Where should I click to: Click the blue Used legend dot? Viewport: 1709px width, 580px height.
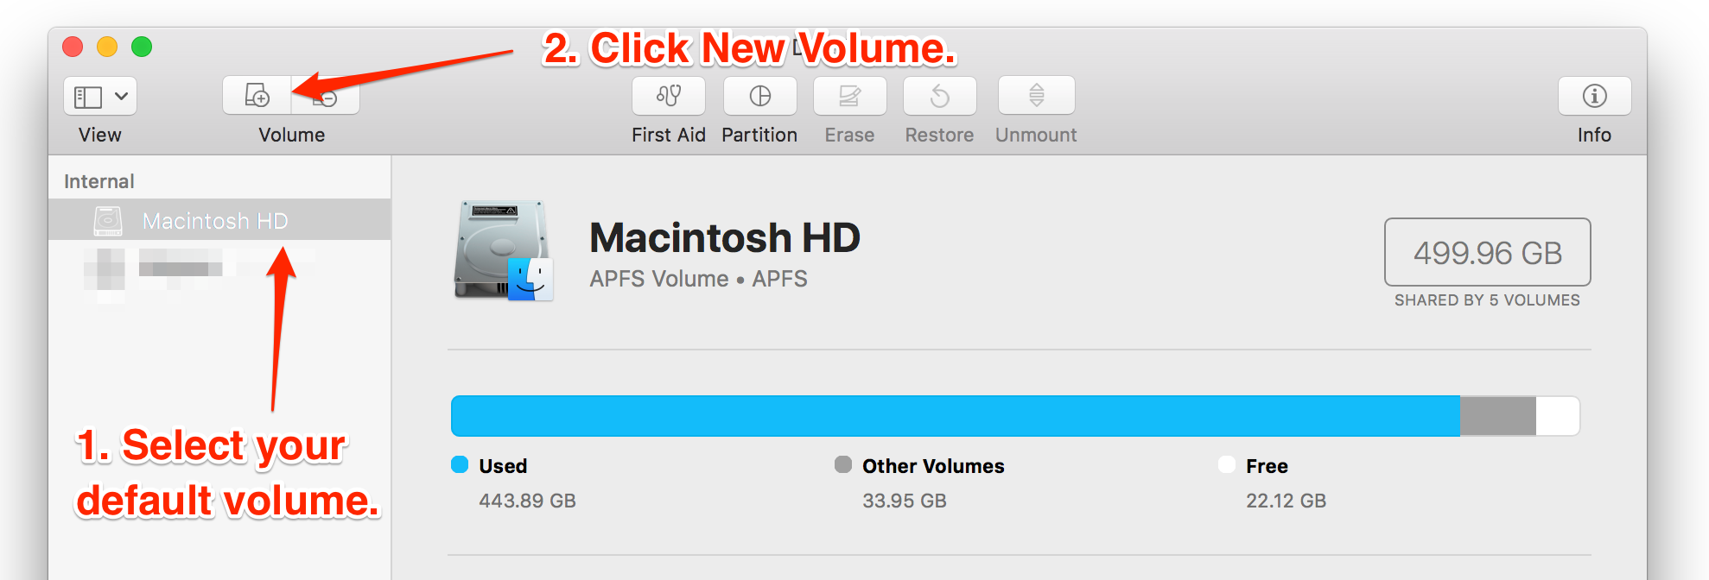pos(460,465)
